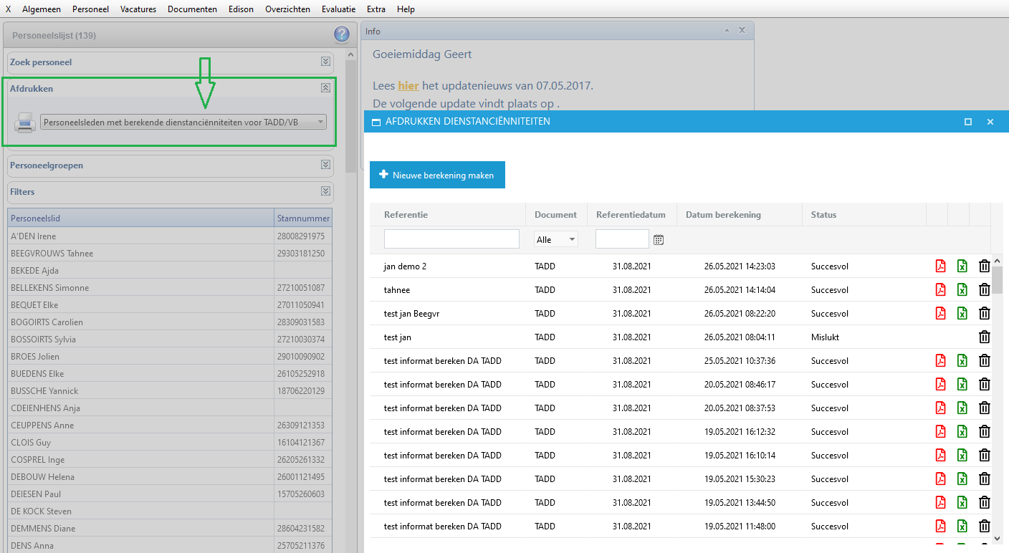The image size is (1009, 553).
Task: Click the Referentiedatum filter date field
Action: coord(622,239)
